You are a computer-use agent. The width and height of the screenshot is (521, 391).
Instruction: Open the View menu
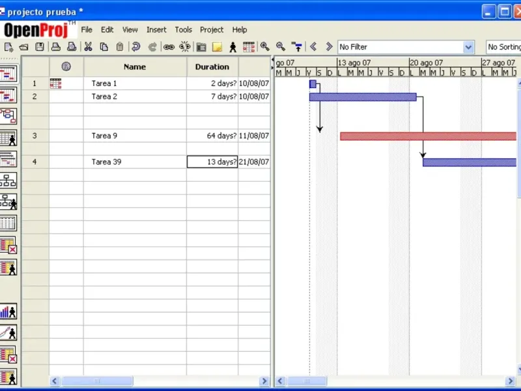[130, 29]
